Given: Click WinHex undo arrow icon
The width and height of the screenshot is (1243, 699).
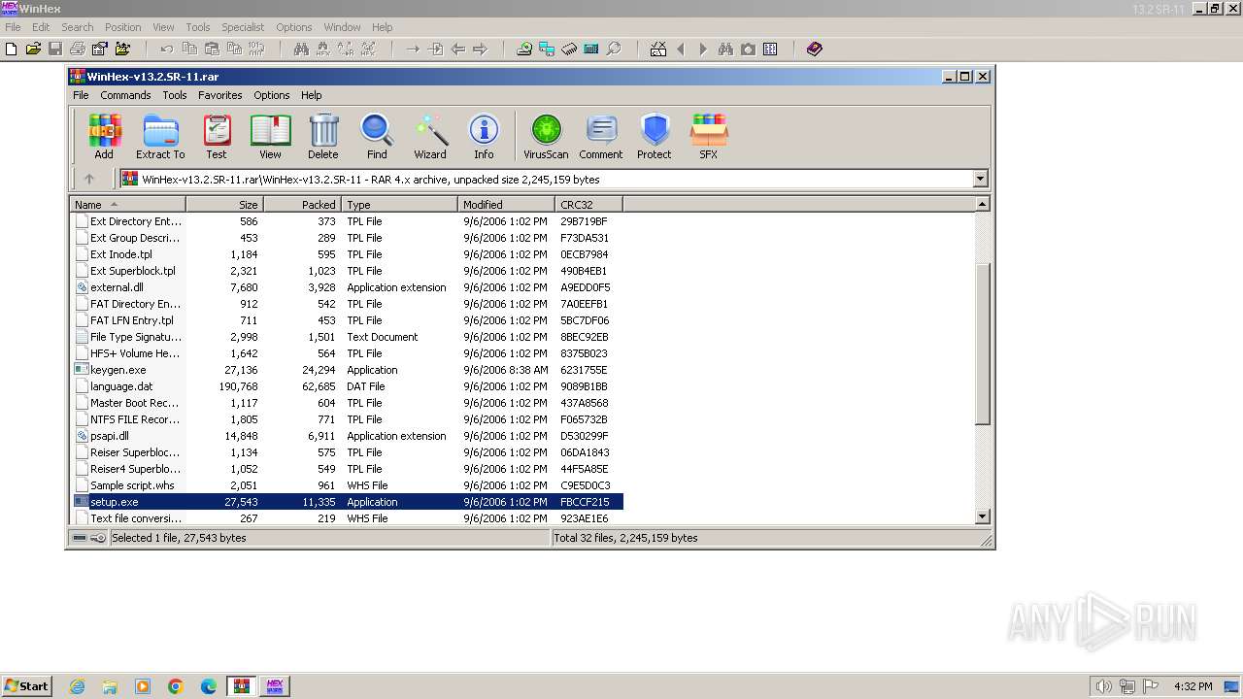Looking at the screenshot, I should pyautogui.click(x=167, y=49).
